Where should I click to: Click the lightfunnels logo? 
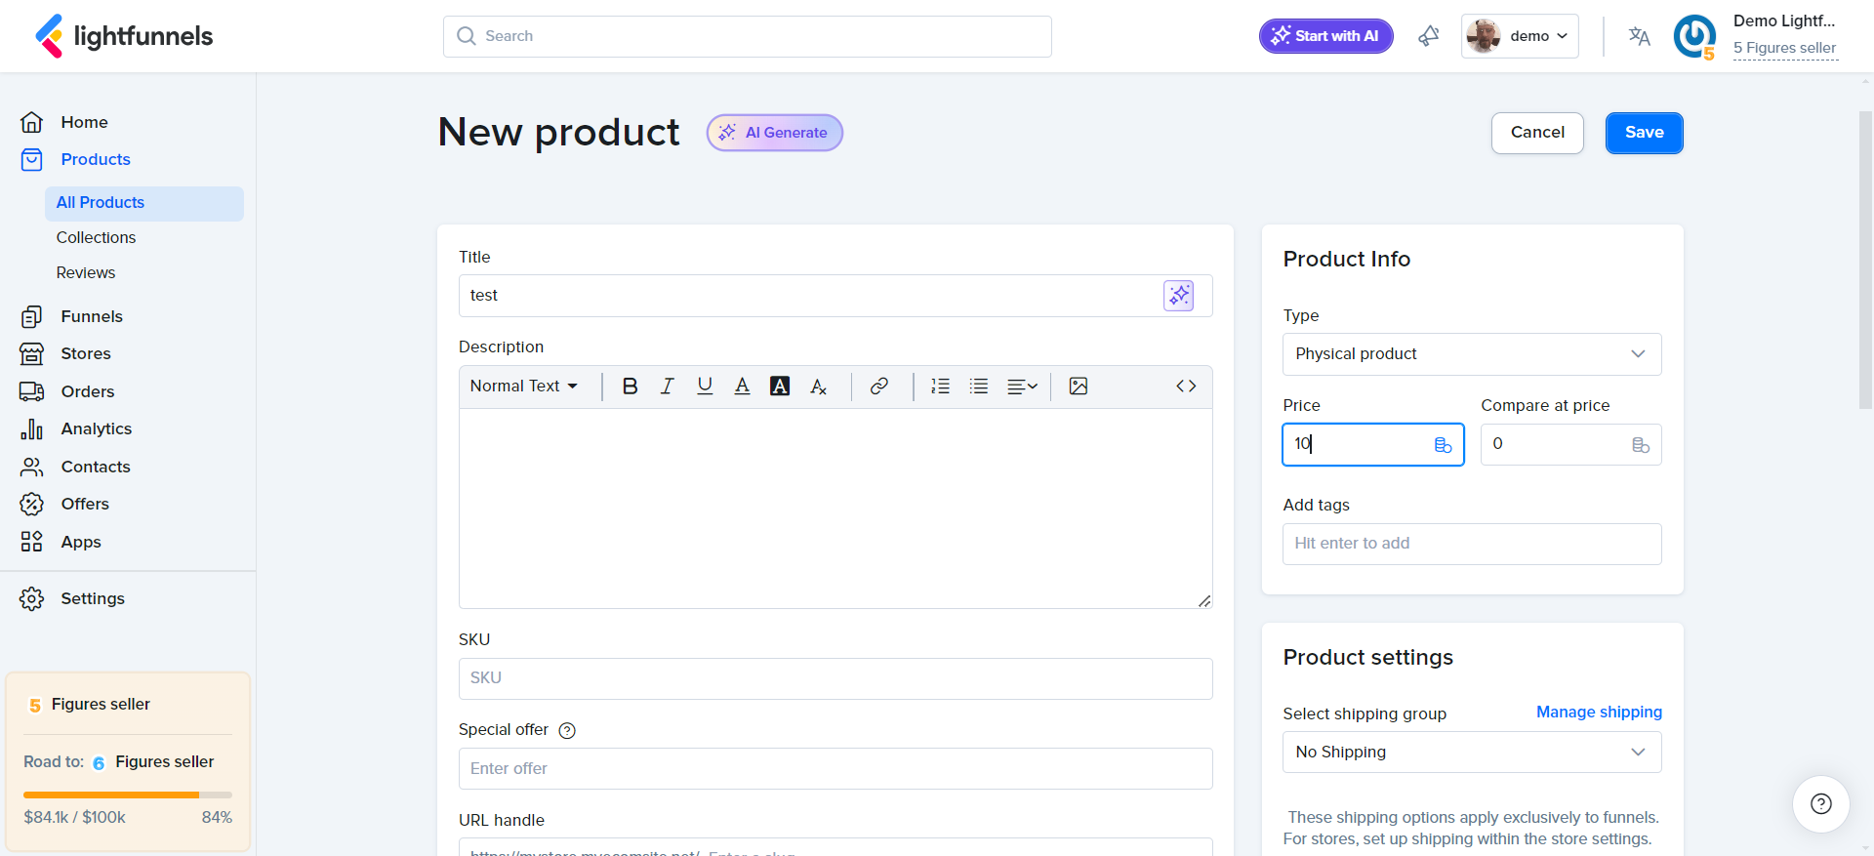point(124,36)
